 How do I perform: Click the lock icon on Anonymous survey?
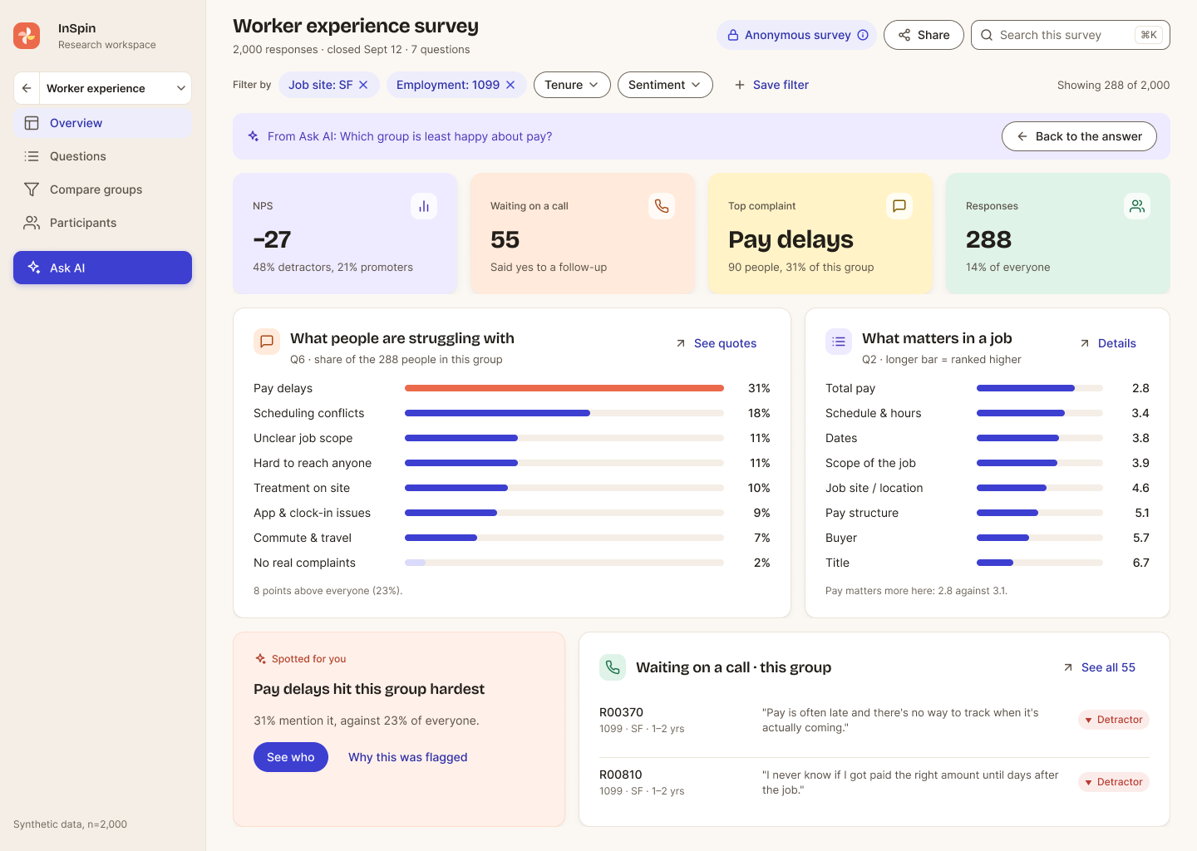(x=733, y=35)
